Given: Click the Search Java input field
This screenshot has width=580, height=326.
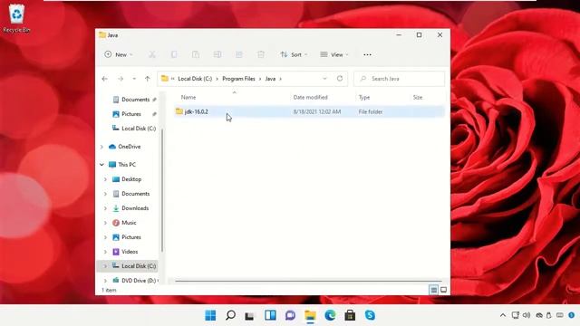Looking at the screenshot, I should [x=399, y=79].
